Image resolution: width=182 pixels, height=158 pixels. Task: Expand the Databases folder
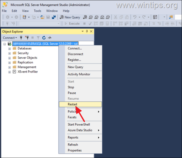tap(9, 49)
